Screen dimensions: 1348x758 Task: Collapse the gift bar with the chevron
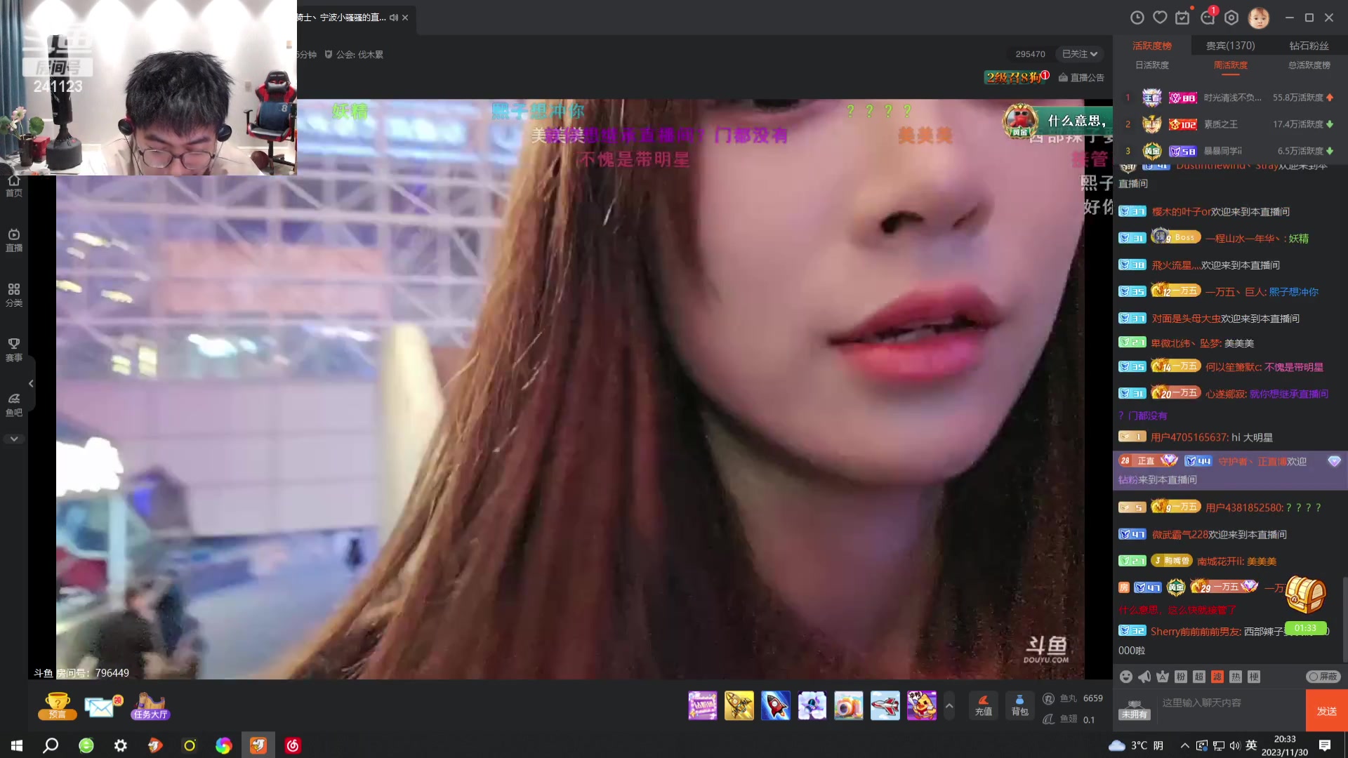pyautogui.click(x=949, y=705)
